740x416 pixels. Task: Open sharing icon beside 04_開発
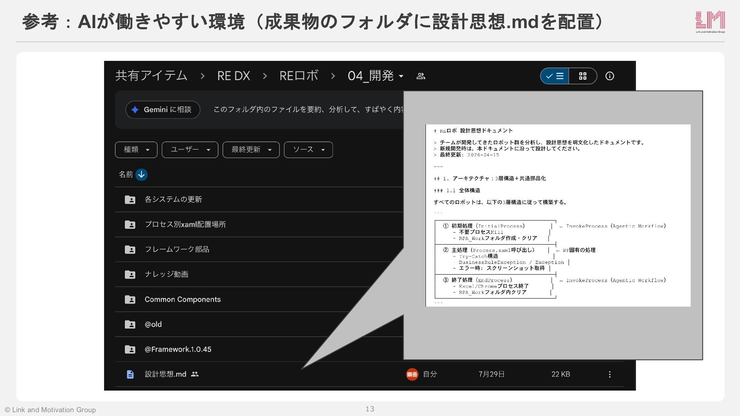[x=421, y=76]
